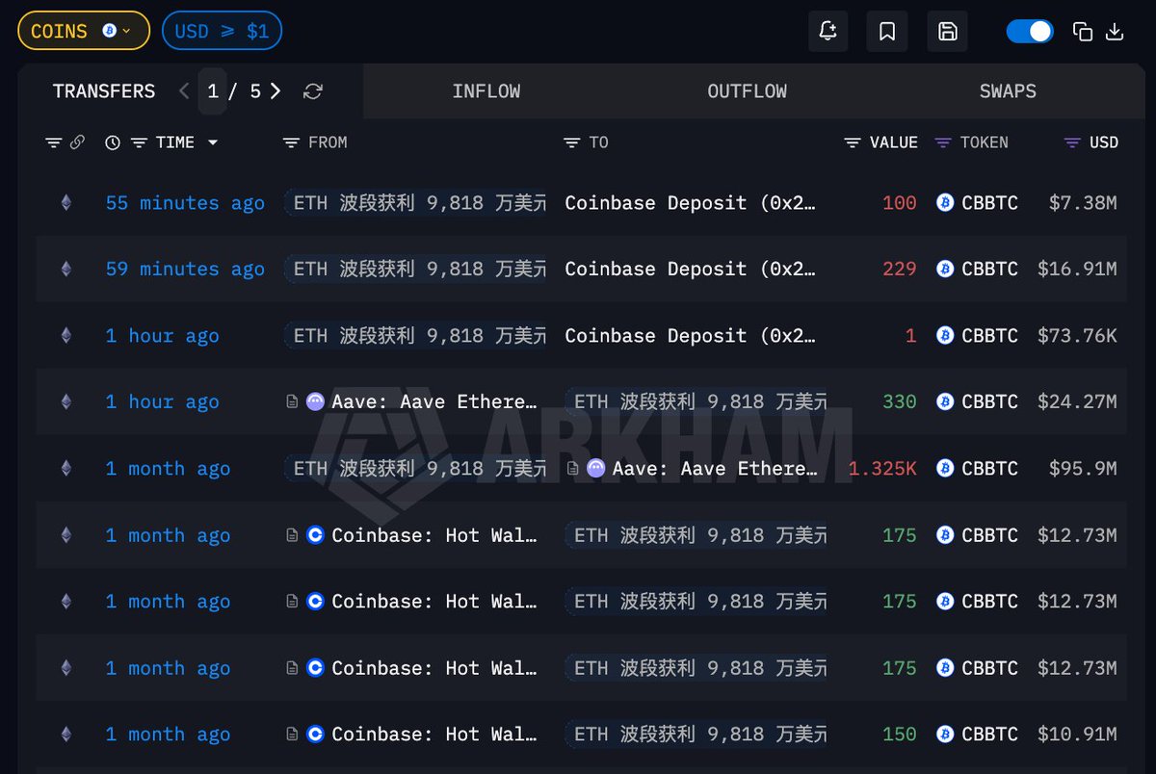Go to previous transfers page
1156x774 pixels.
click(184, 91)
